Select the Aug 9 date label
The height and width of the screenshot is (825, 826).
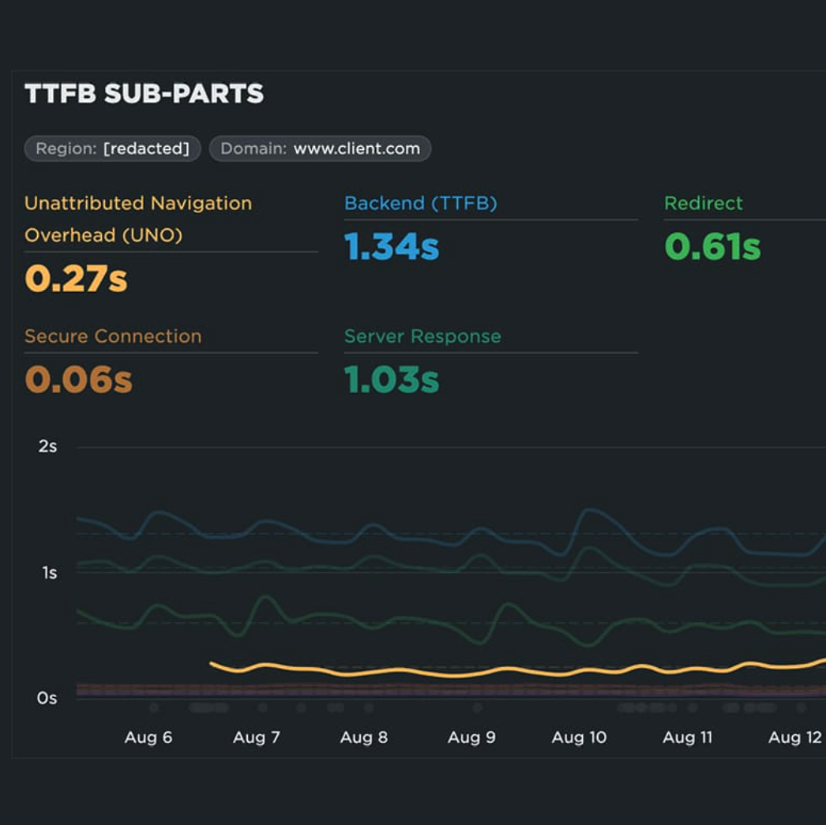[x=471, y=737]
